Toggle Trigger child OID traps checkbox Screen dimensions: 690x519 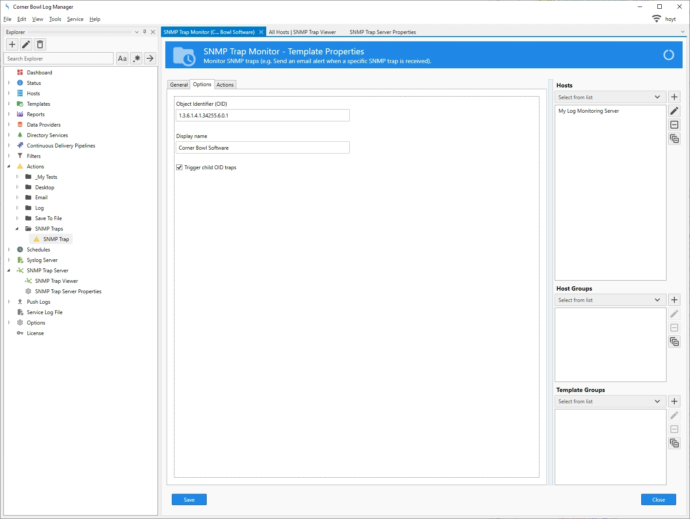click(179, 167)
